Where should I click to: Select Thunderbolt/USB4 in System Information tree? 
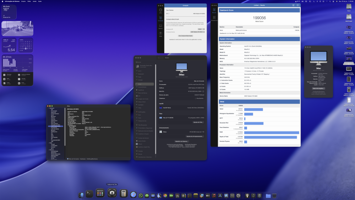(x=55, y=140)
